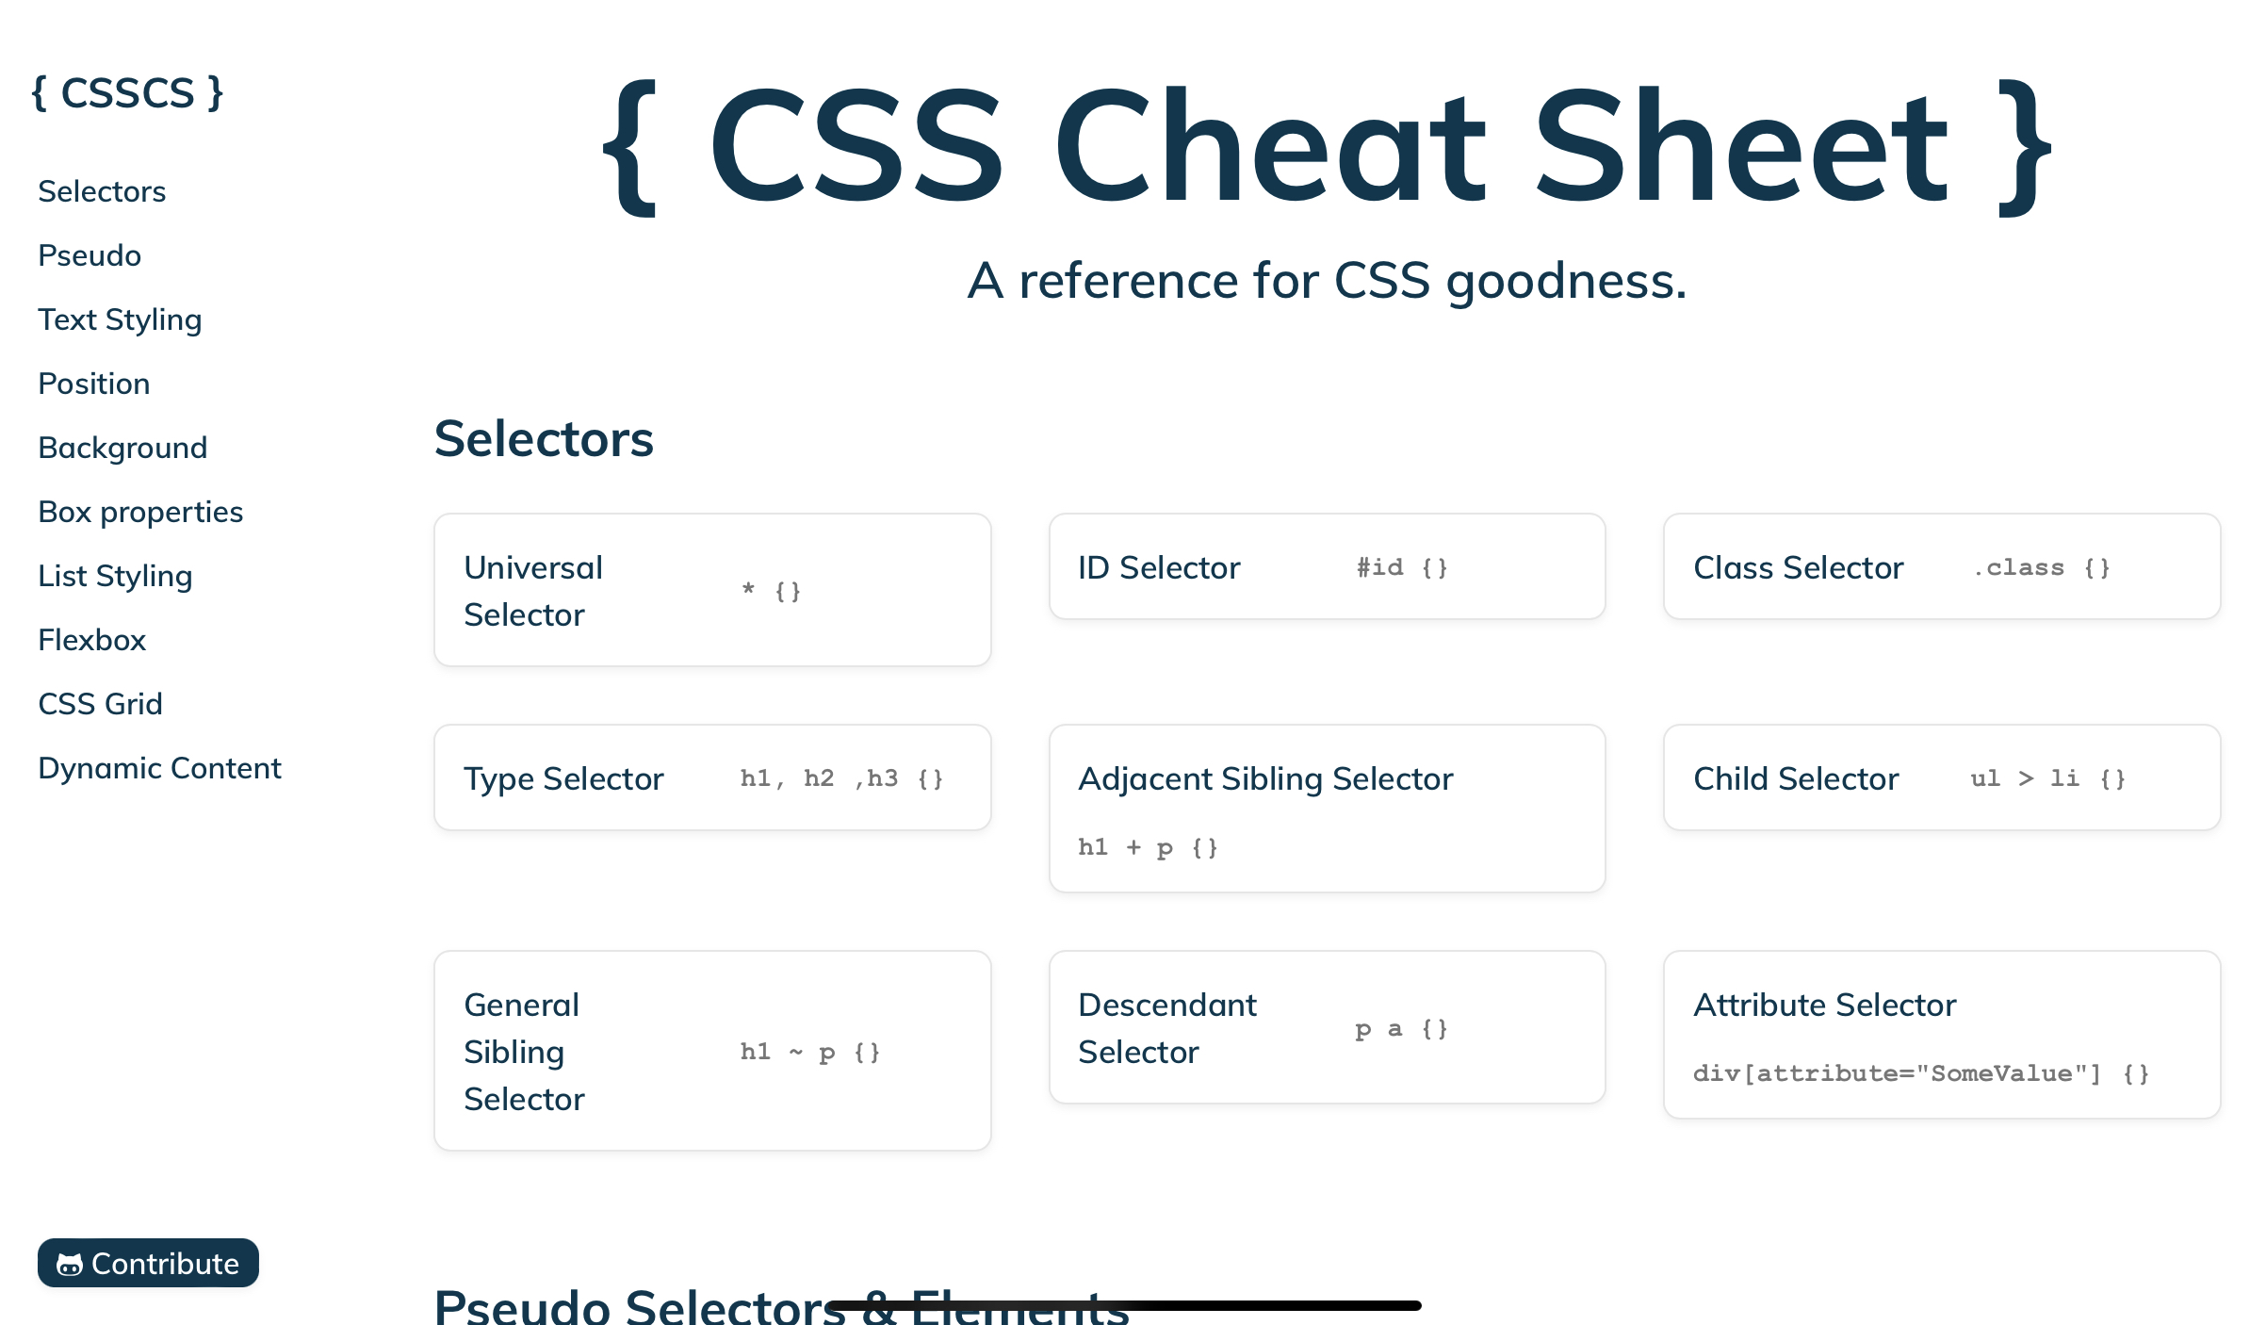The width and height of the screenshot is (2250, 1325).
Task: Select the Text Styling menu item
Action: click(120, 319)
